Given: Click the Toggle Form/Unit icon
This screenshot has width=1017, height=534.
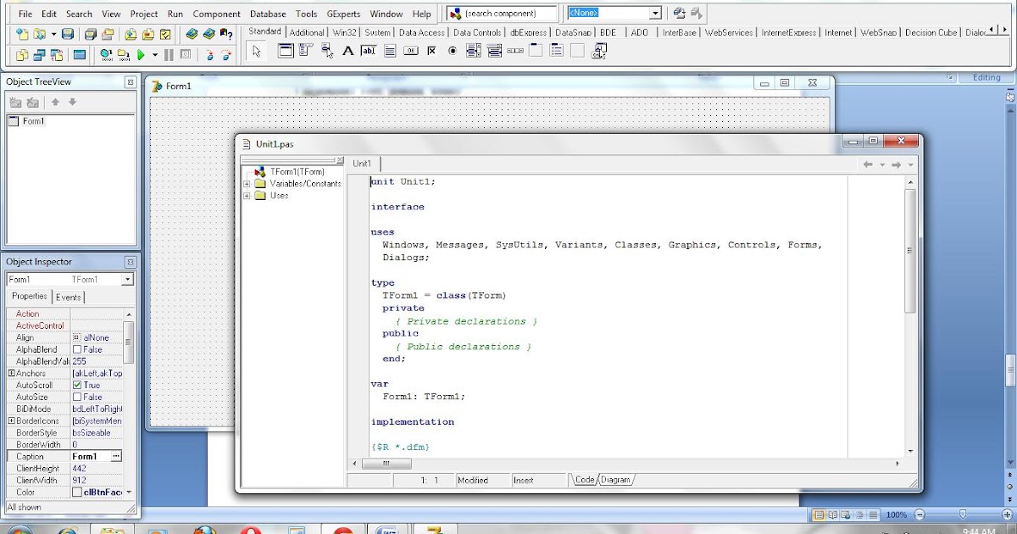Looking at the screenshot, I should point(57,55).
